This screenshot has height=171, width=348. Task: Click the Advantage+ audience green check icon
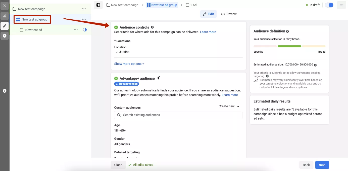[x=116, y=78]
